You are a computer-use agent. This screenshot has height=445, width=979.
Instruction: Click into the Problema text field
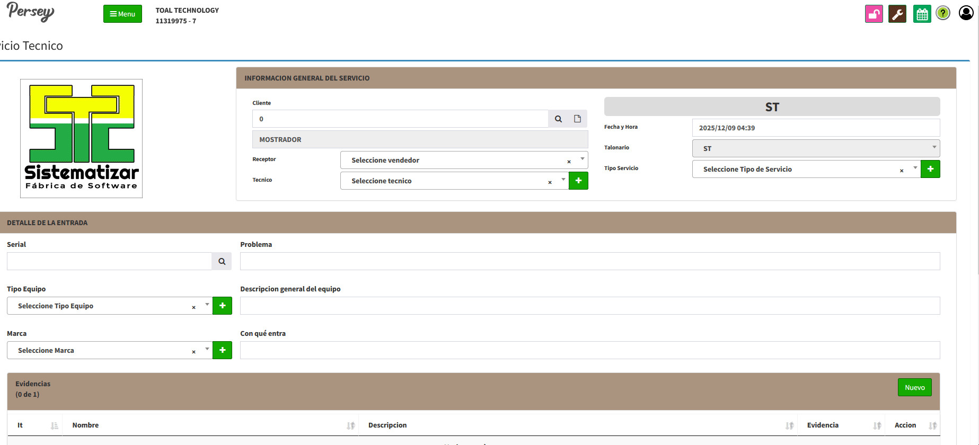[589, 261]
